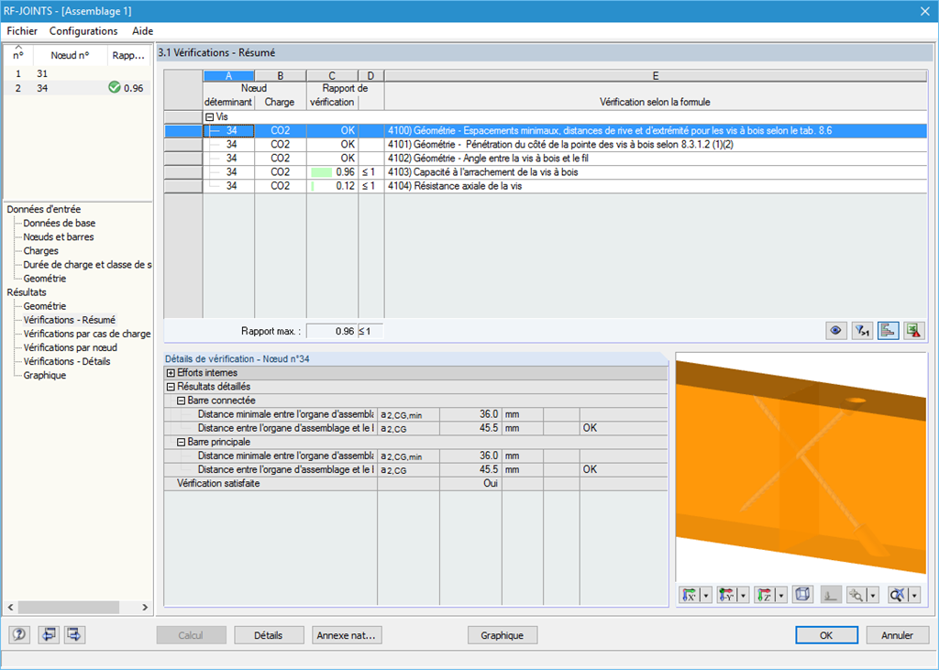Go to previous table with back arrow icon
This screenshot has height=670, width=939.
click(49, 634)
